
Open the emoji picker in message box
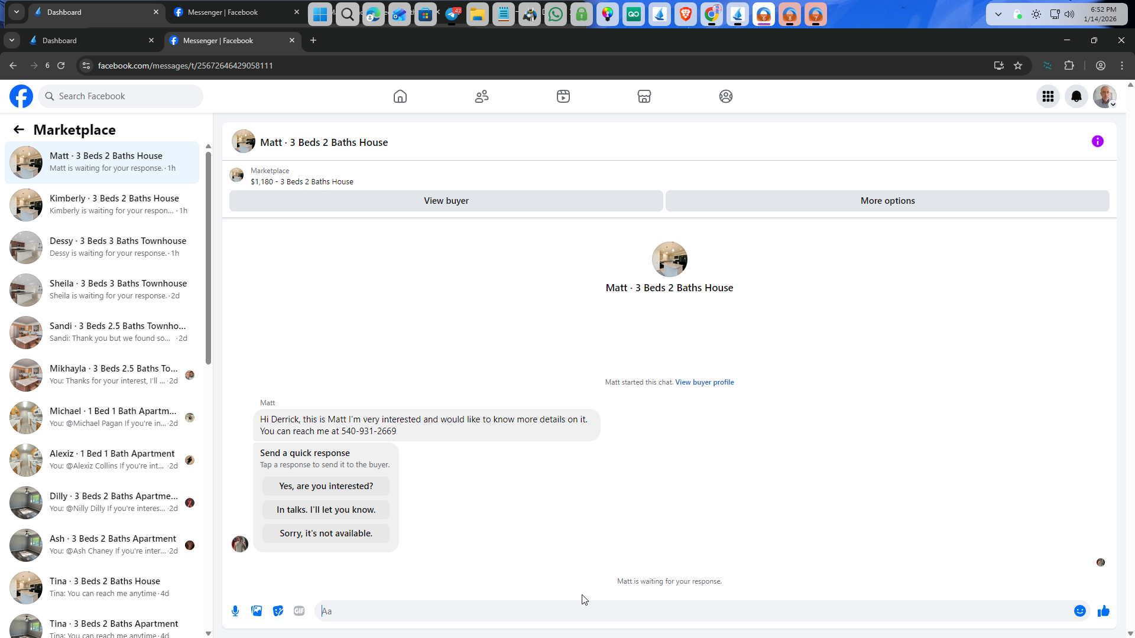pos(1079,611)
